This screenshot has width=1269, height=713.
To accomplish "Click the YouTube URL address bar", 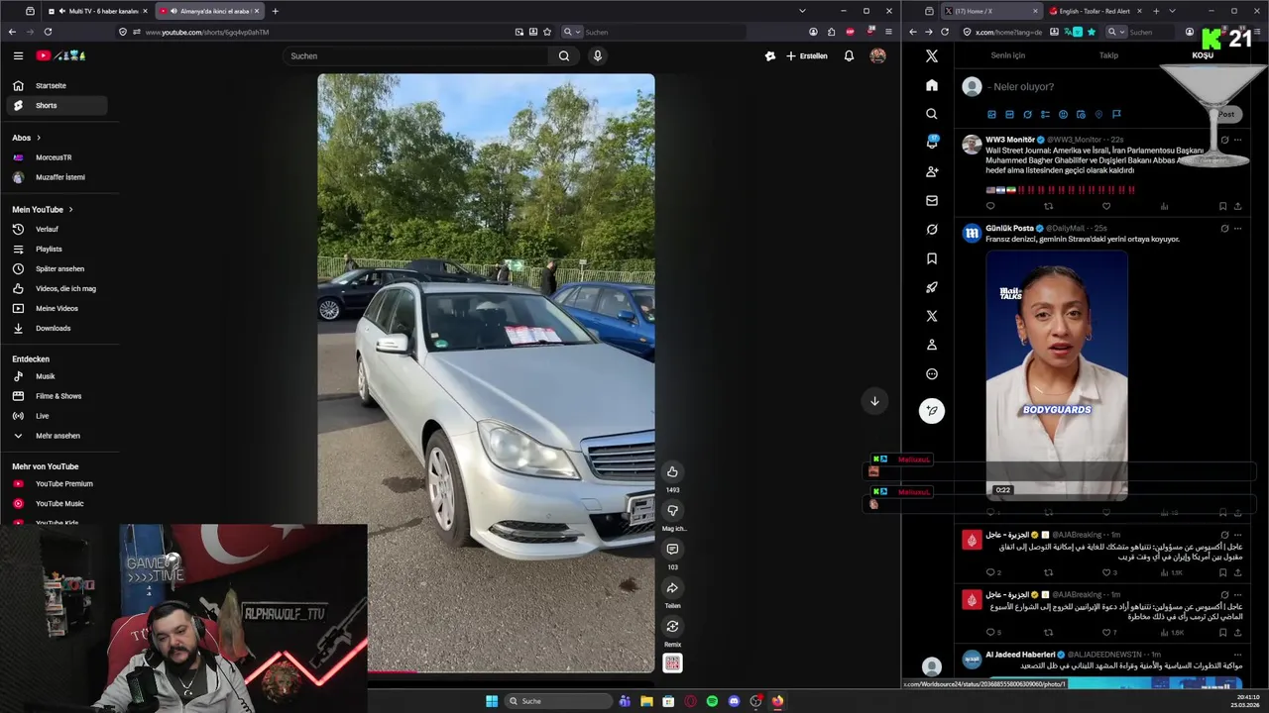I will coord(327,32).
